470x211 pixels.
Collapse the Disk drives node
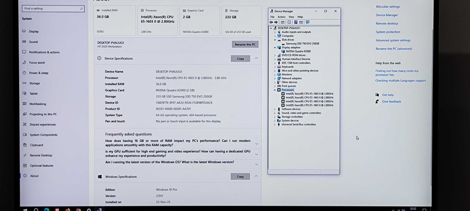pos(275,39)
